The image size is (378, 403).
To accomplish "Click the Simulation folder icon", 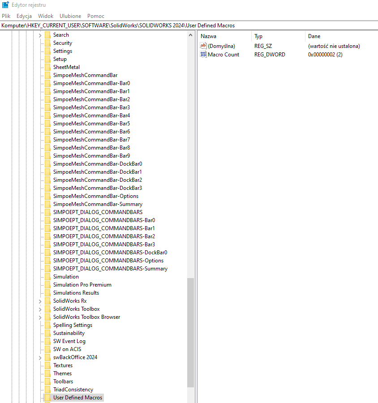I will [x=47, y=277].
